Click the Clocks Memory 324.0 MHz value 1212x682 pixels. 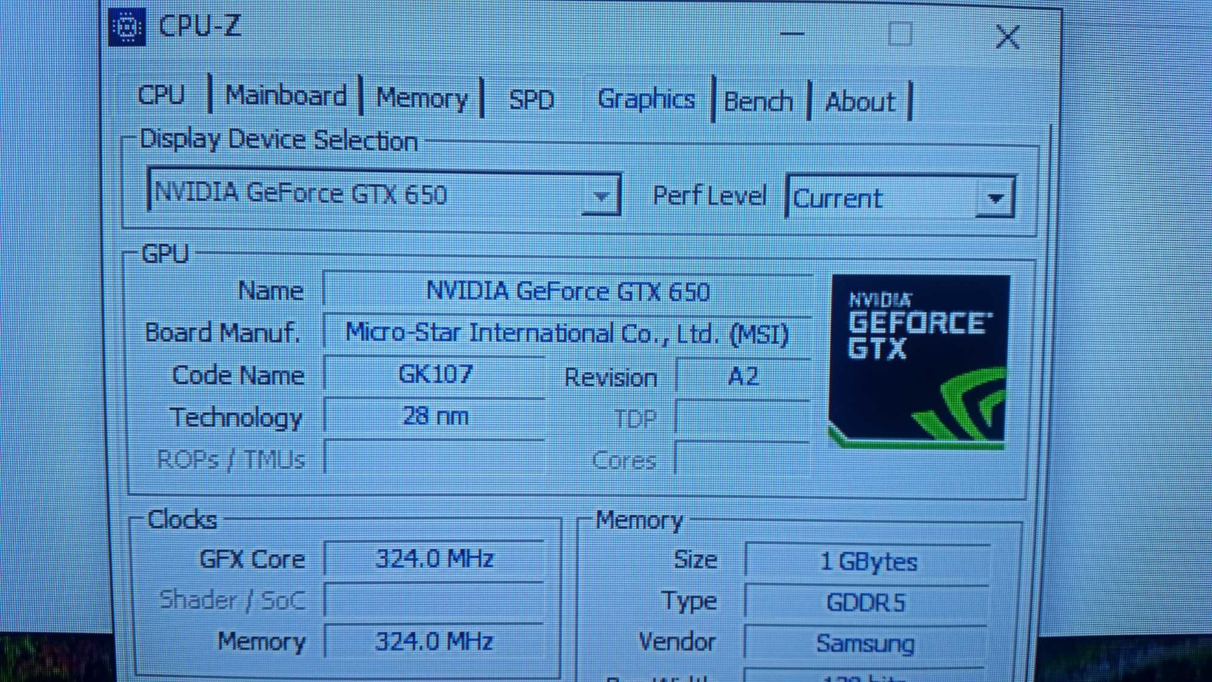click(x=435, y=641)
